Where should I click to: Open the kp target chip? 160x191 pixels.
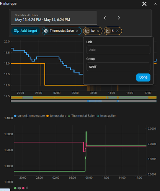pos(93,31)
